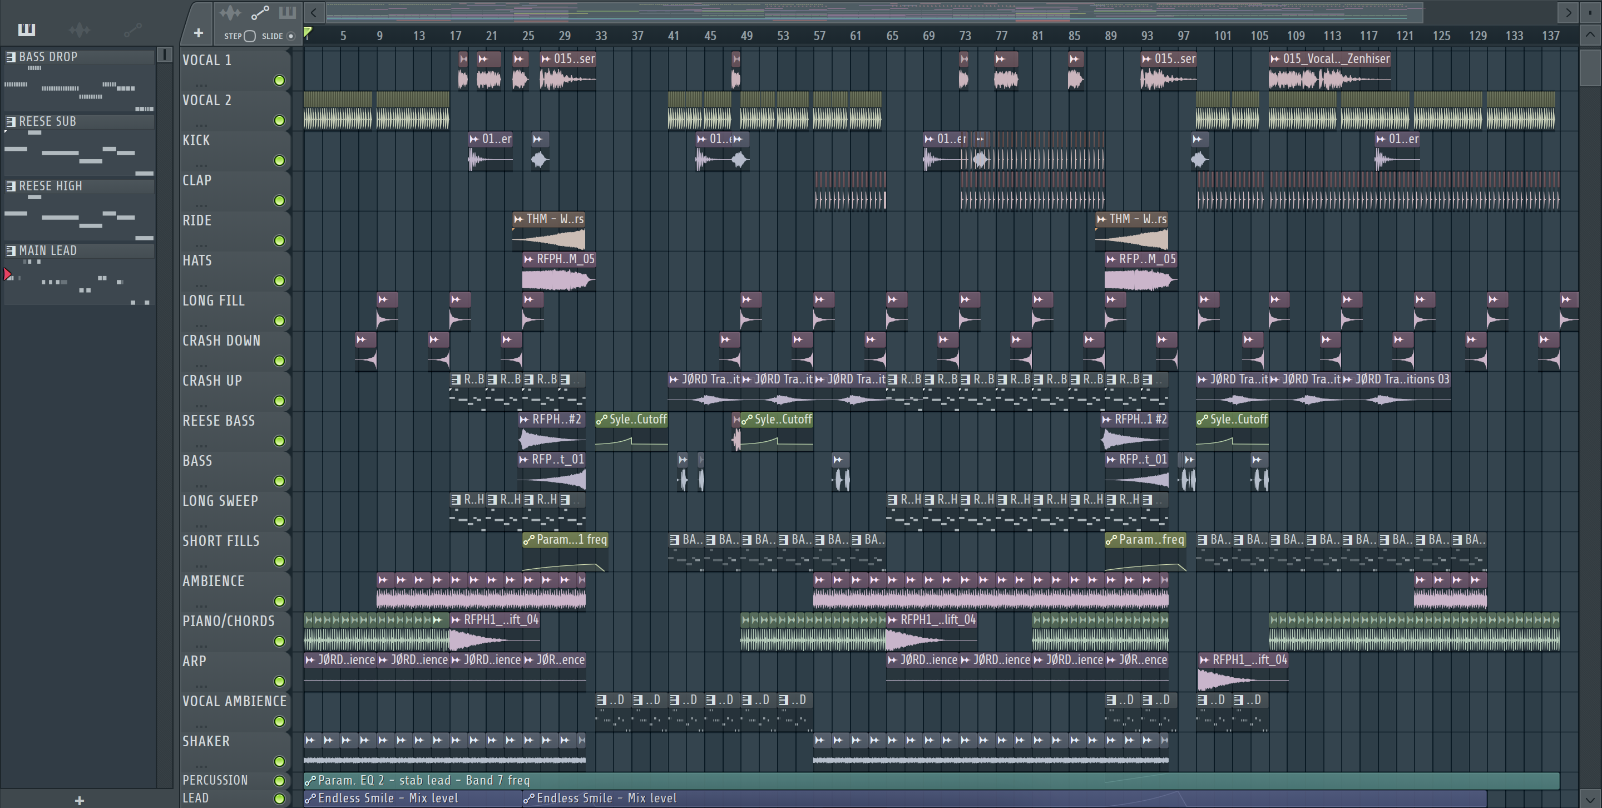Open Param...1 freq automation clip icon
The width and height of the screenshot is (1602, 808).
coord(528,540)
